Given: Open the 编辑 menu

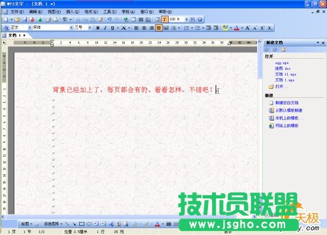Looking at the screenshot, I should (35, 12).
